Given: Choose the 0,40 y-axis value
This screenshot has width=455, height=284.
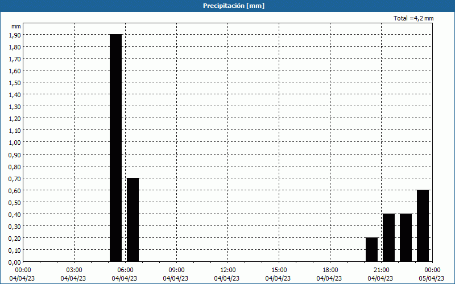Looking at the screenshot, I should point(15,215).
